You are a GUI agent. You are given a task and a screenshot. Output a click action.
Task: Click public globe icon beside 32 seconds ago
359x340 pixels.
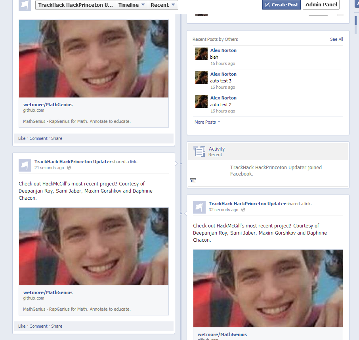pos(243,210)
